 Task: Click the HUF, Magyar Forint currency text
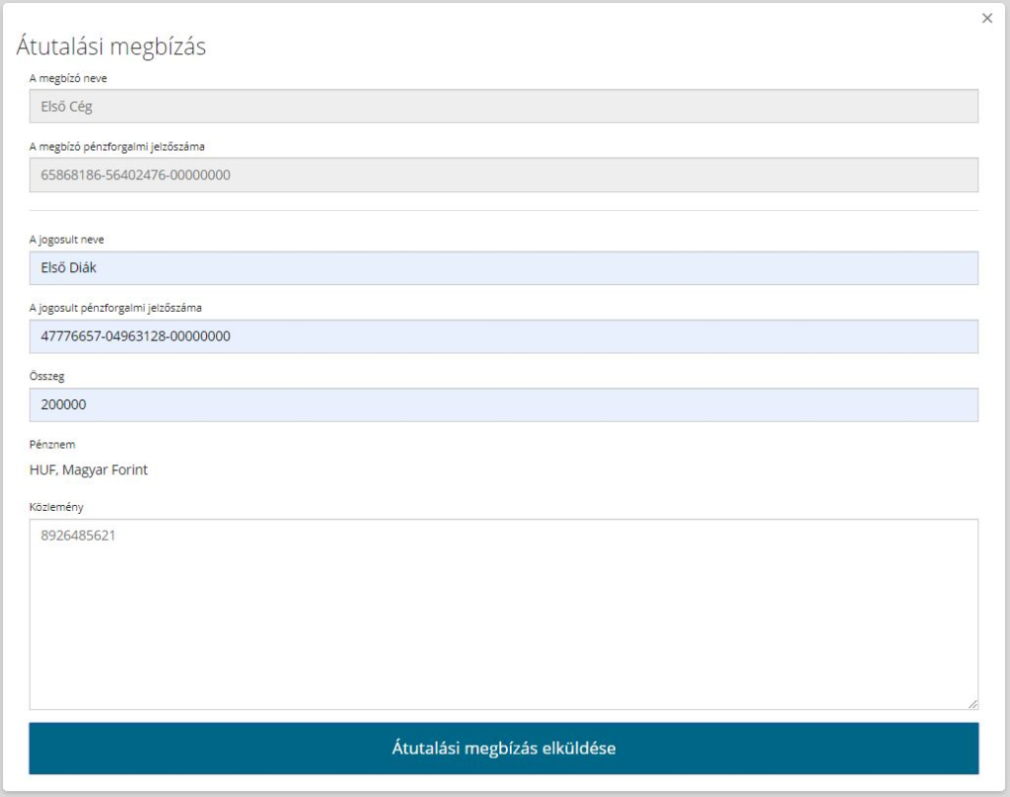point(89,471)
